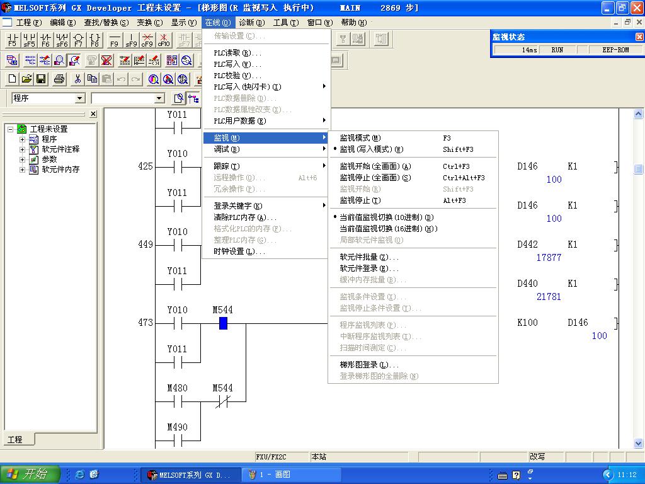Screen dimensions: 645x484
Task: Click the save project floppy icon
Action: click(41, 79)
